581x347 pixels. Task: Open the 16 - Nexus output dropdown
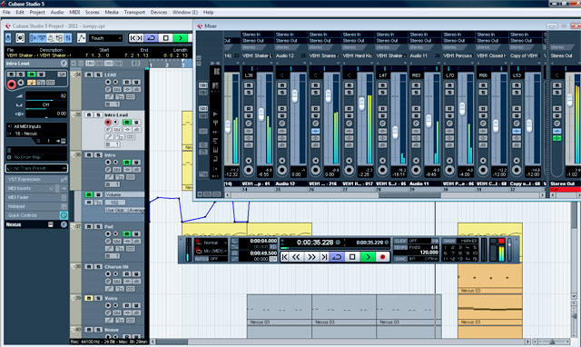(x=36, y=134)
